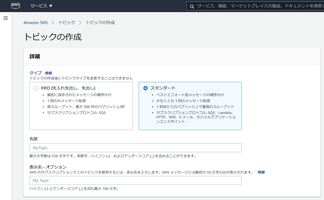Click the 詳細 section header
The height and width of the screenshot is (200, 324).
(35, 57)
